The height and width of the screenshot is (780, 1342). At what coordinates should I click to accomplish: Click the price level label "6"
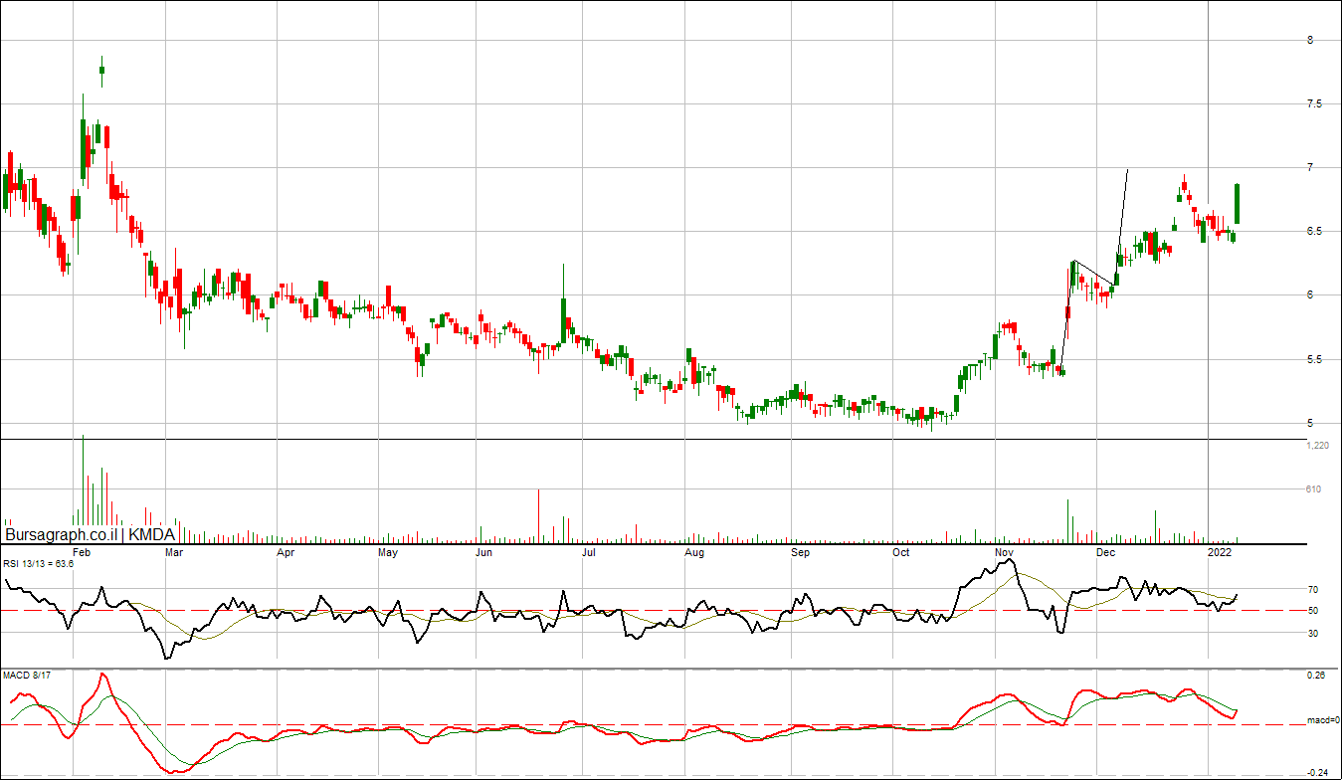[x=1308, y=295]
